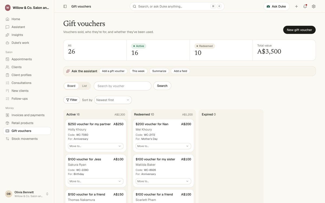Click Summarize suggestion chip

tap(159, 71)
